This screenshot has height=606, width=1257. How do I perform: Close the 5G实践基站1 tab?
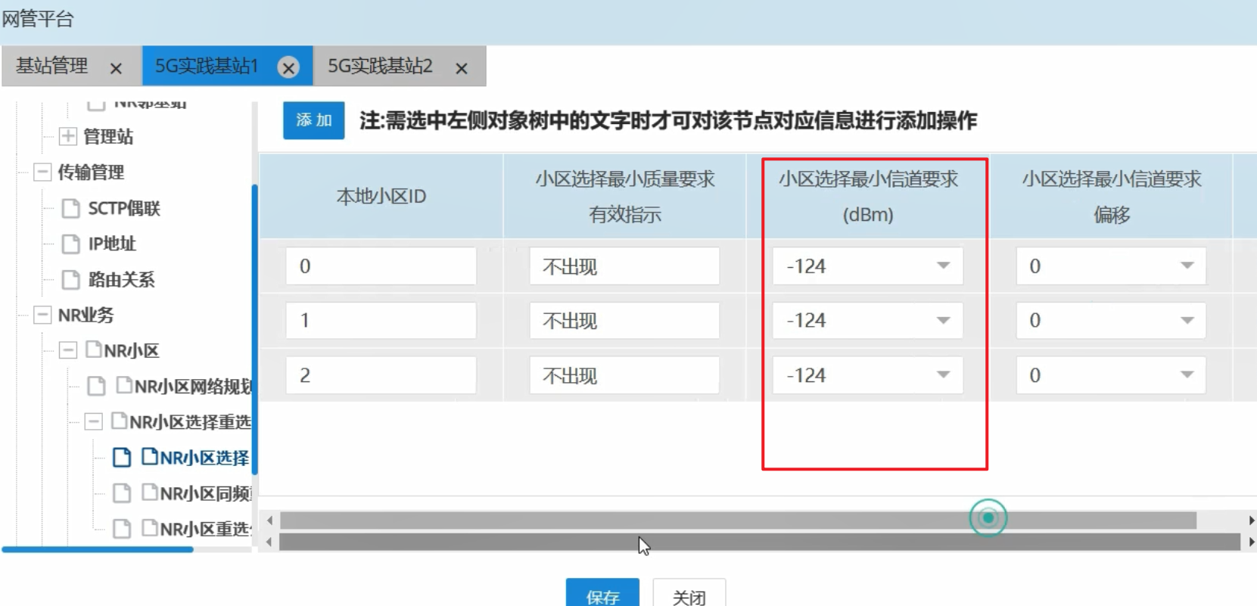tap(288, 68)
